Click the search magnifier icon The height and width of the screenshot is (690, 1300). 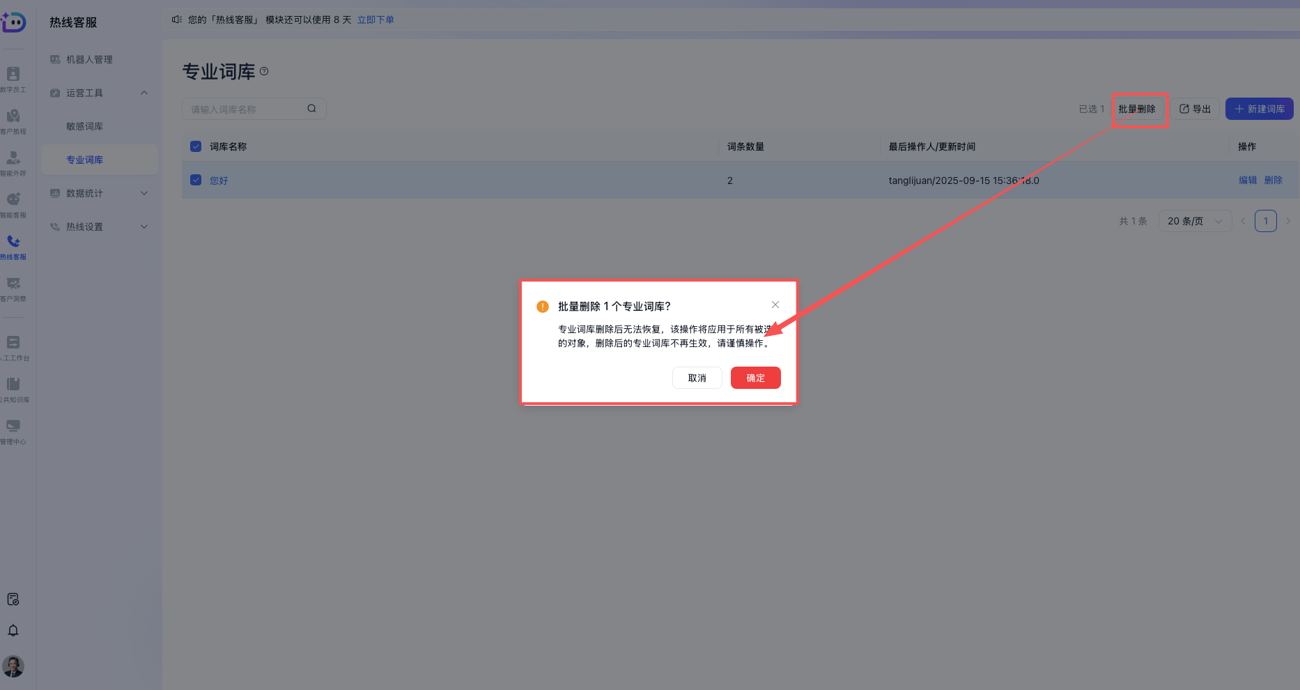pos(311,109)
